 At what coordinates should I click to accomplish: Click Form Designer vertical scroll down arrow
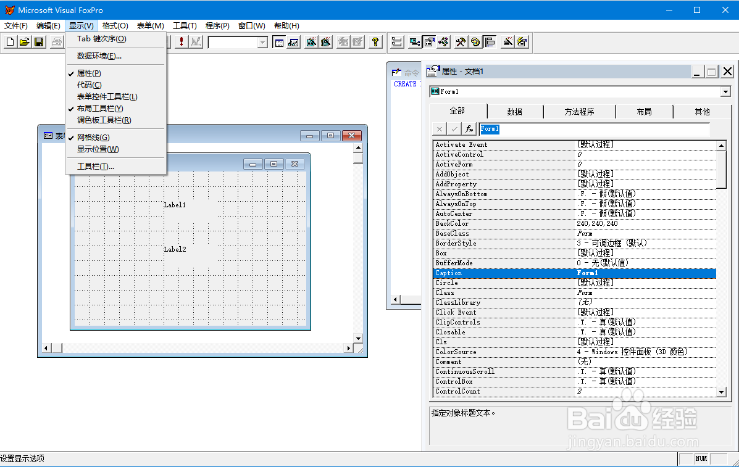pyautogui.click(x=358, y=338)
